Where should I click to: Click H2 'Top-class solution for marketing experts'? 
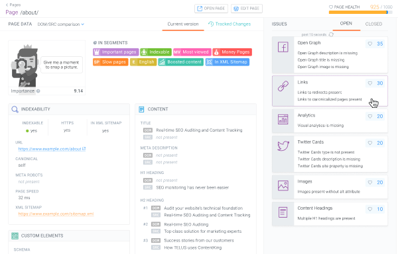point(203,232)
